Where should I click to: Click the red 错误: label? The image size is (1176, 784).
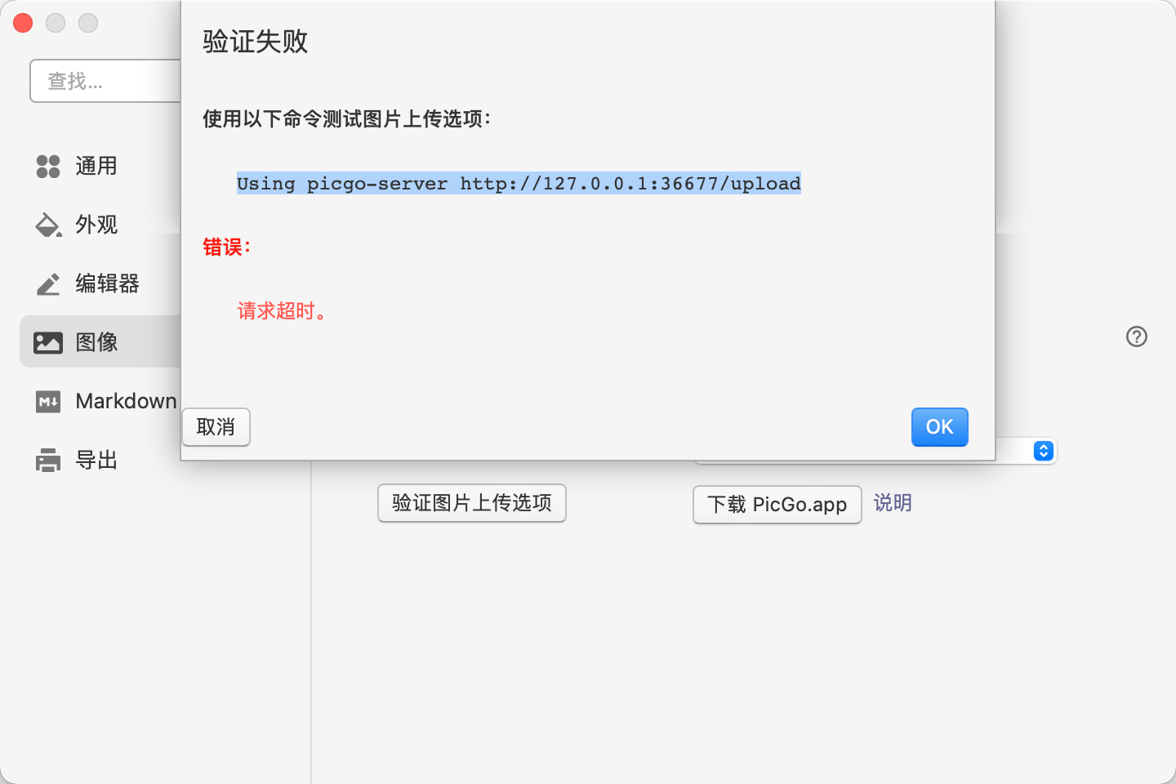pyautogui.click(x=227, y=247)
